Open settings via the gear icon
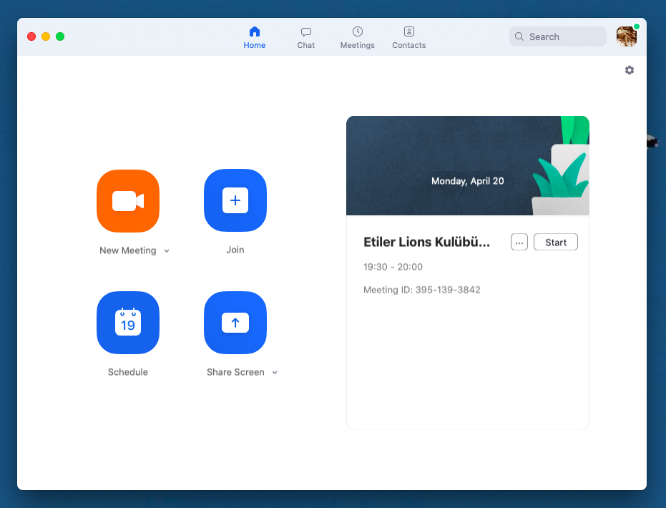The width and height of the screenshot is (666, 508). 630,70
